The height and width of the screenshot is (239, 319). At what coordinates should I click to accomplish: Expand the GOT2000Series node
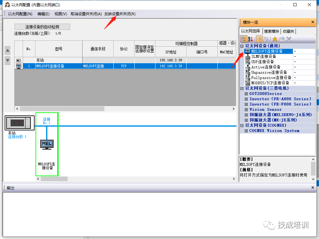point(246,94)
